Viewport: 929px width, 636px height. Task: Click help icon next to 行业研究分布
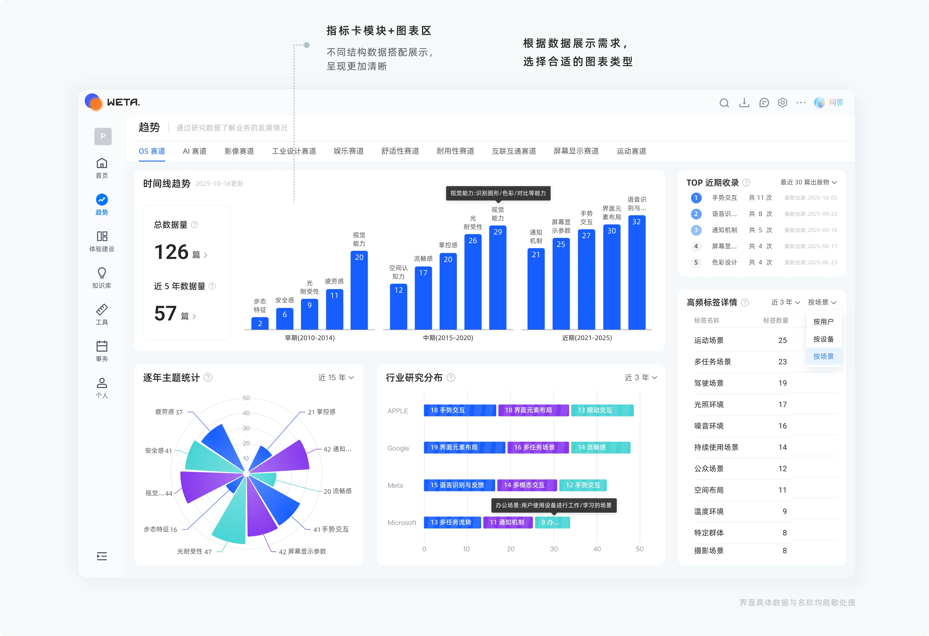(451, 378)
